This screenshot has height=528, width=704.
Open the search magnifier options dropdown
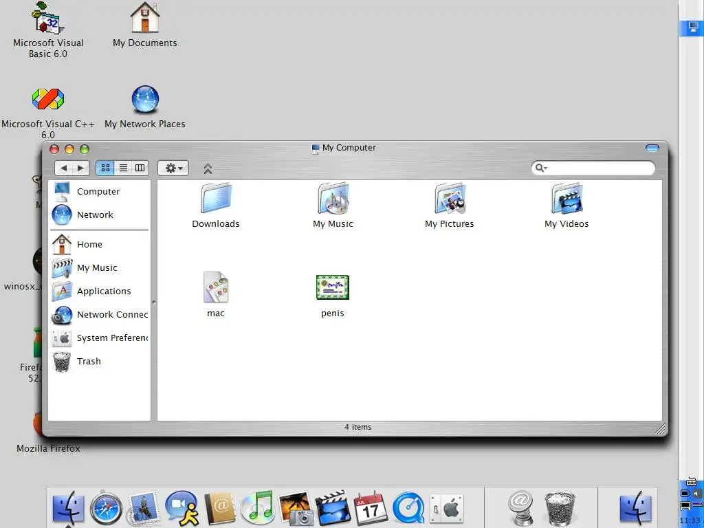click(541, 168)
